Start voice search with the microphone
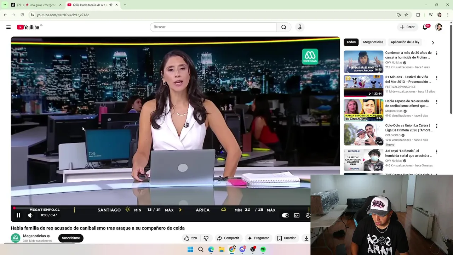The width and height of the screenshot is (453, 255). click(x=300, y=27)
